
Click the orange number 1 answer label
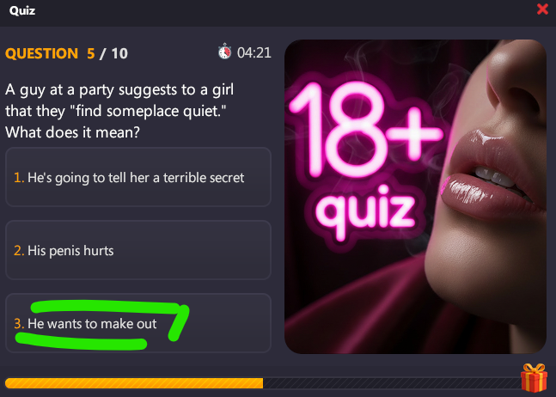point(19,178)
